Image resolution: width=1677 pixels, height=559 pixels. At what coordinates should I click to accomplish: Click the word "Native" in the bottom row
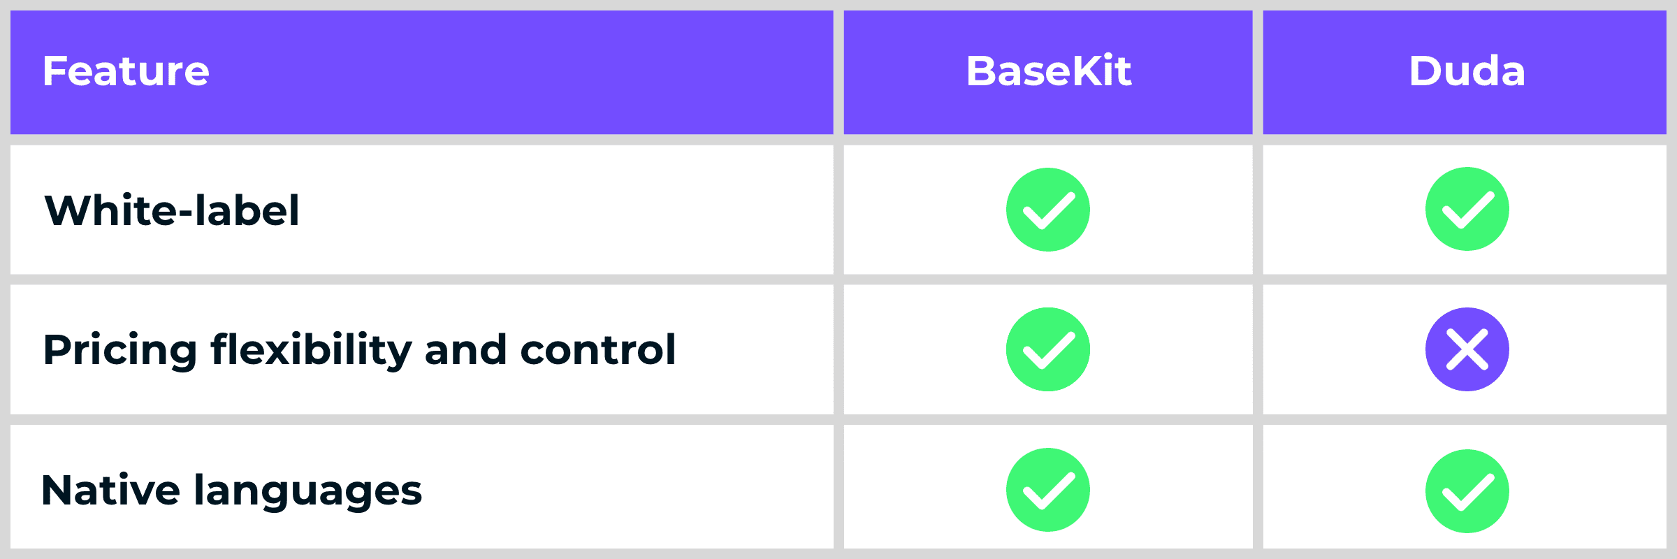[110, 491]
